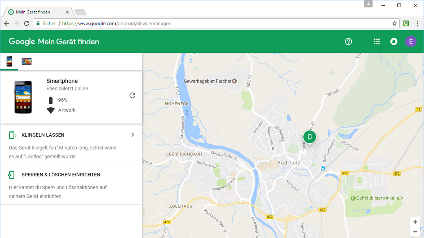424x238 pixels.
Task: Open the Klingeln Lassen options via its chevron
Action: (x=132, y=135)
